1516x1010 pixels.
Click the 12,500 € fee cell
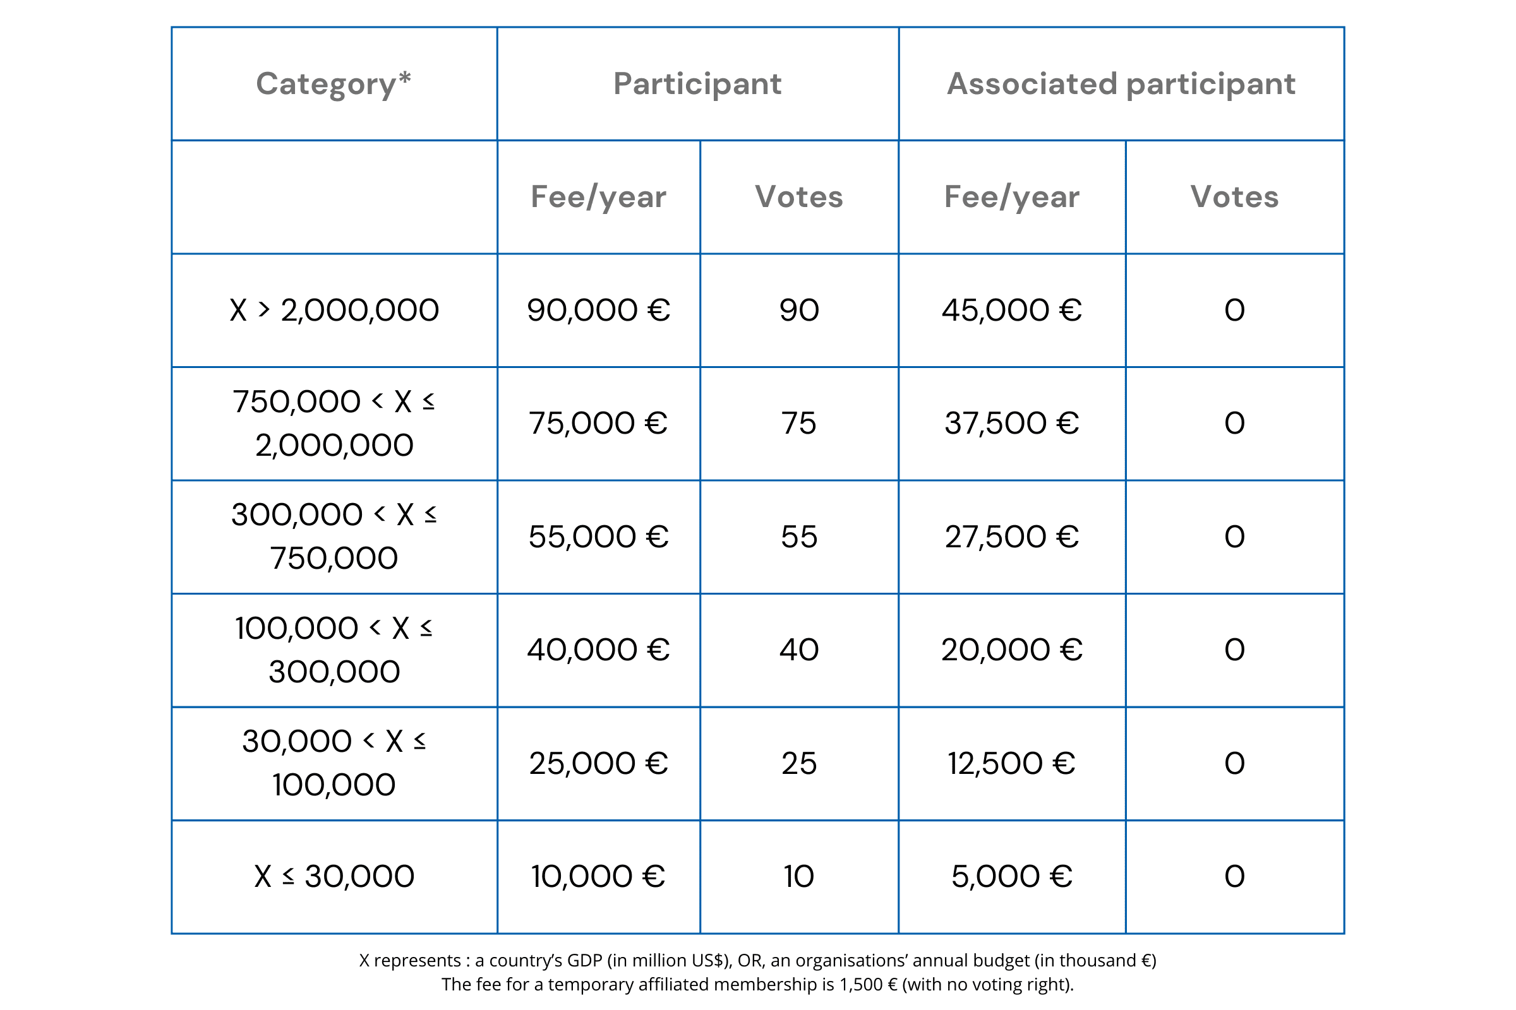(1011, 764)
